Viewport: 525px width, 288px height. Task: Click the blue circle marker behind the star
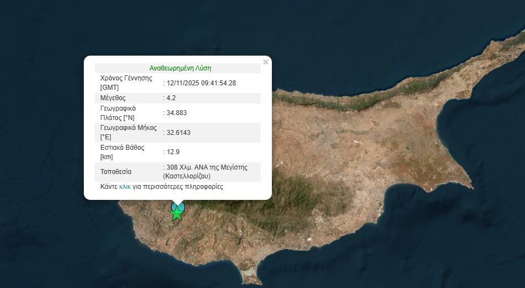pyautogui.click(x=178, y=207)
